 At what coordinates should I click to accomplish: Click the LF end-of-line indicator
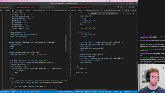100,92
